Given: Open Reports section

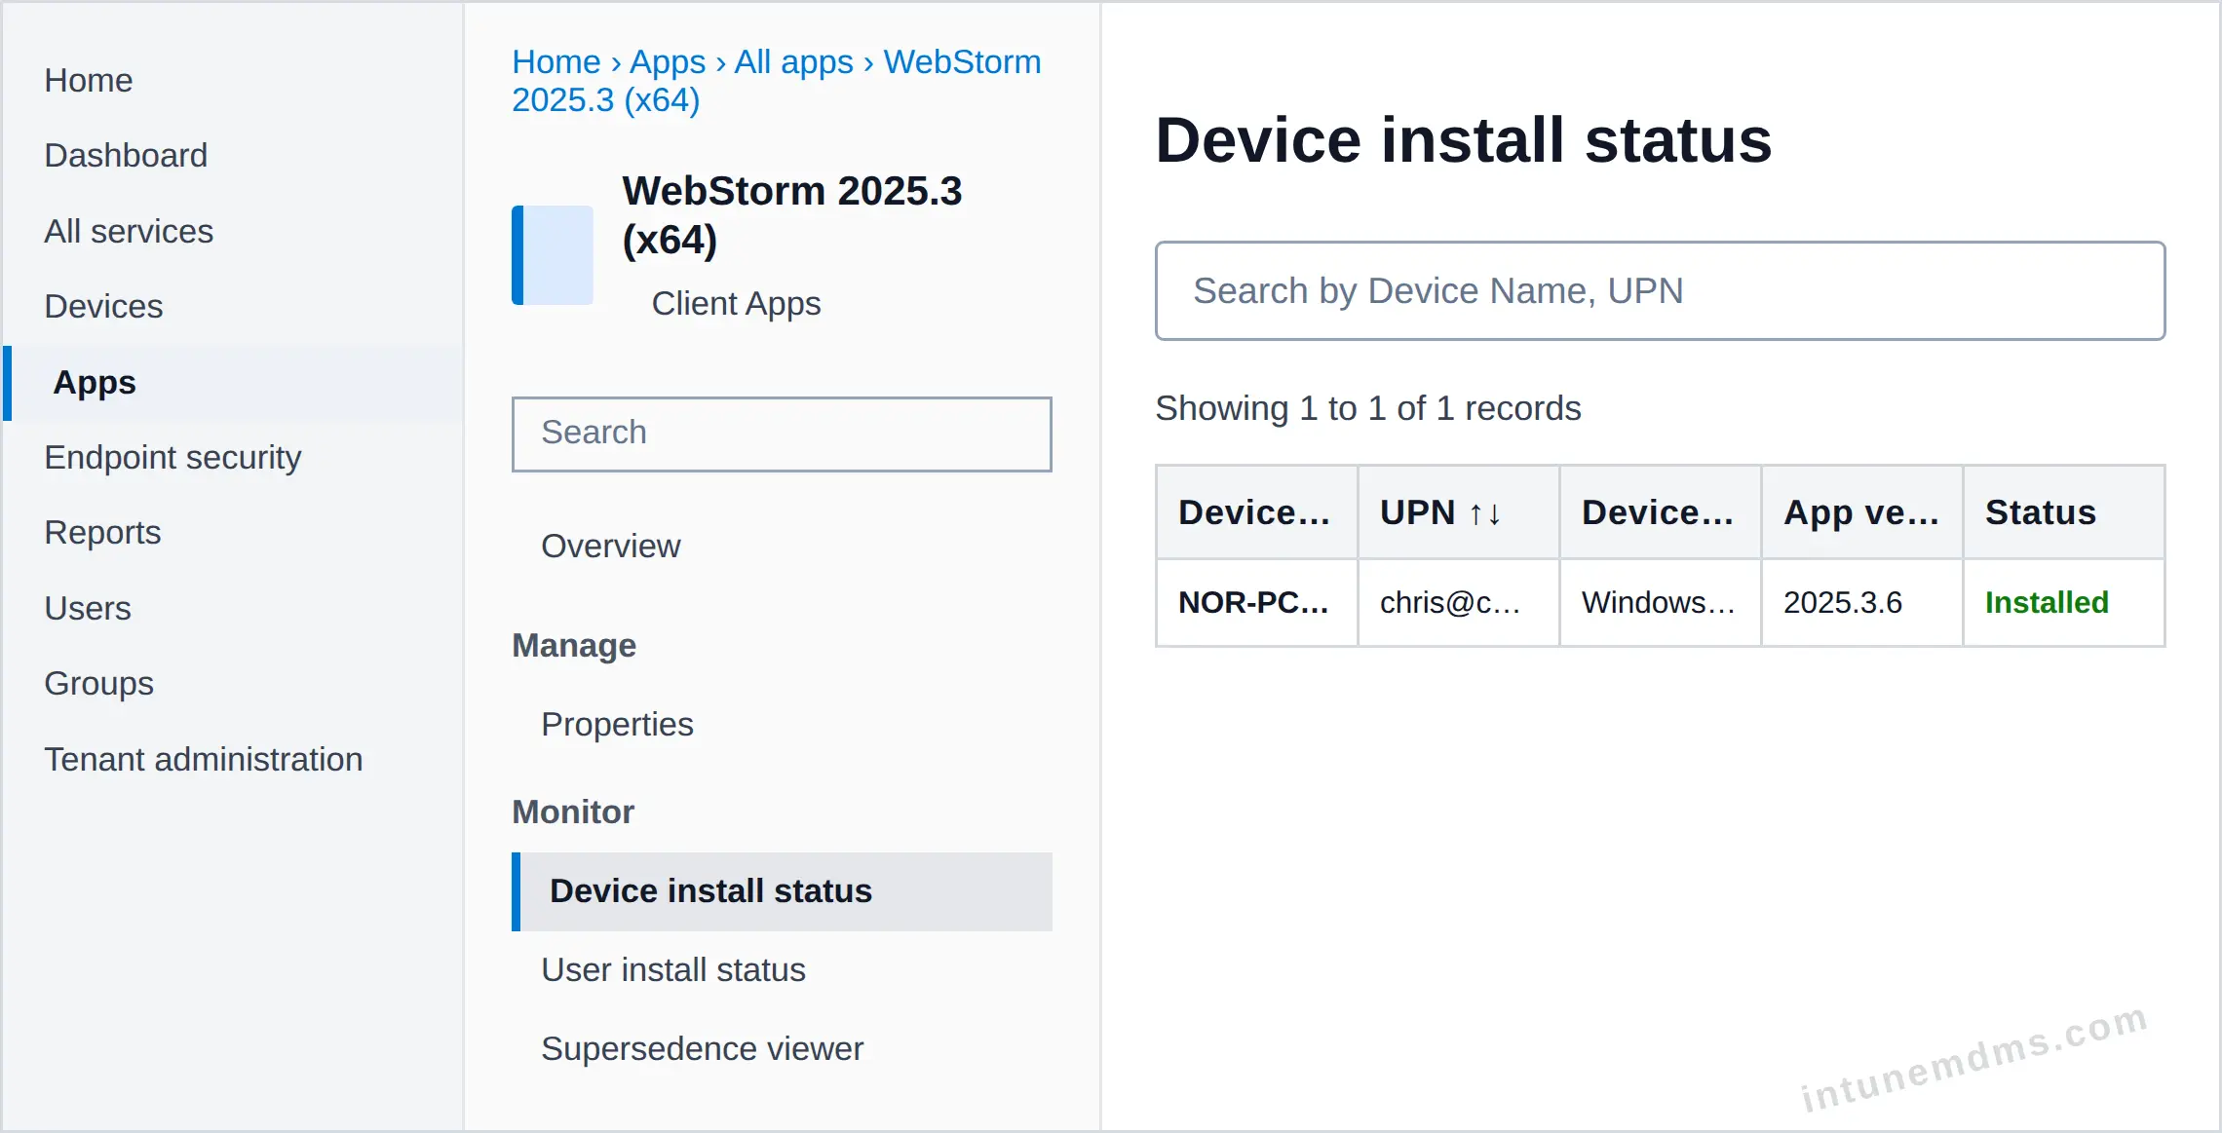Looking at the screenshot, I should point(102,532).
